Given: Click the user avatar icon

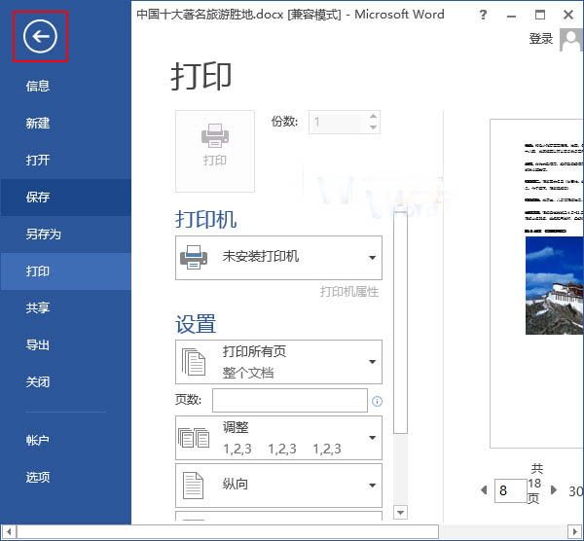Looking at the screenshot, I should pos(571,40).
